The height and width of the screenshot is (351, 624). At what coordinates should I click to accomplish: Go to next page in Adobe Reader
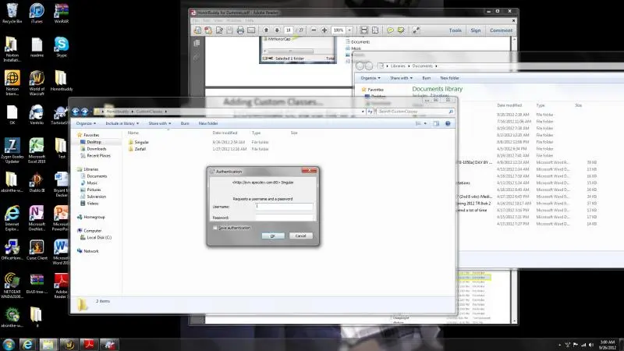tap(275, 30)
